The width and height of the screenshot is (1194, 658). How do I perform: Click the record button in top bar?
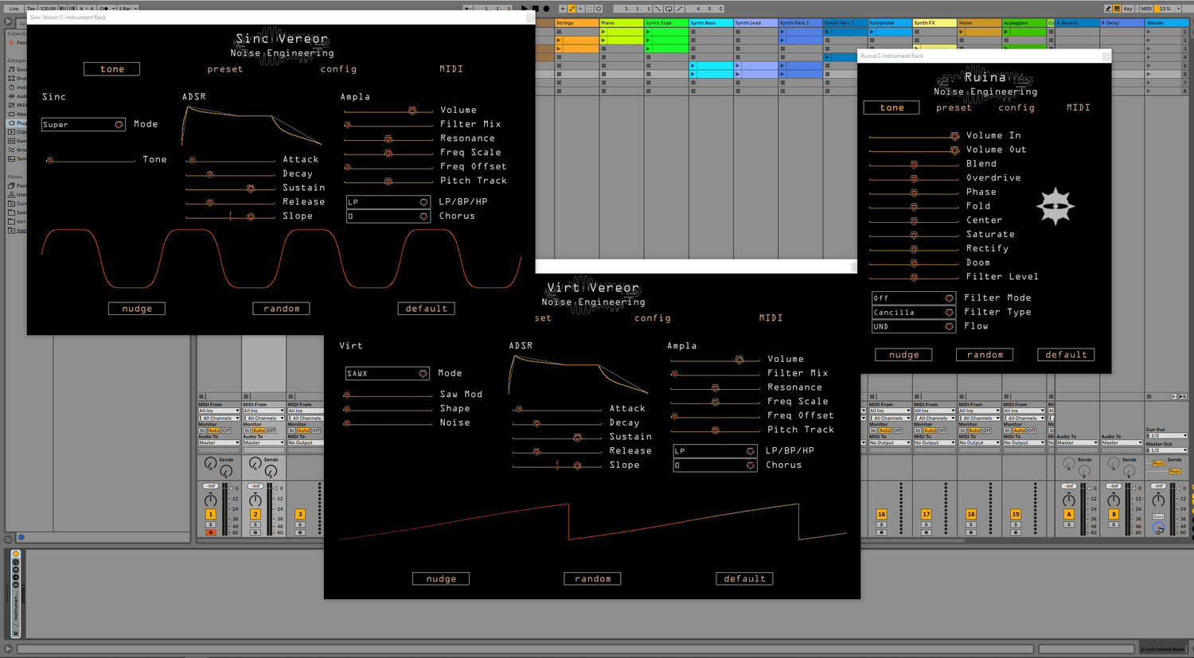click(x=546, y=8)
